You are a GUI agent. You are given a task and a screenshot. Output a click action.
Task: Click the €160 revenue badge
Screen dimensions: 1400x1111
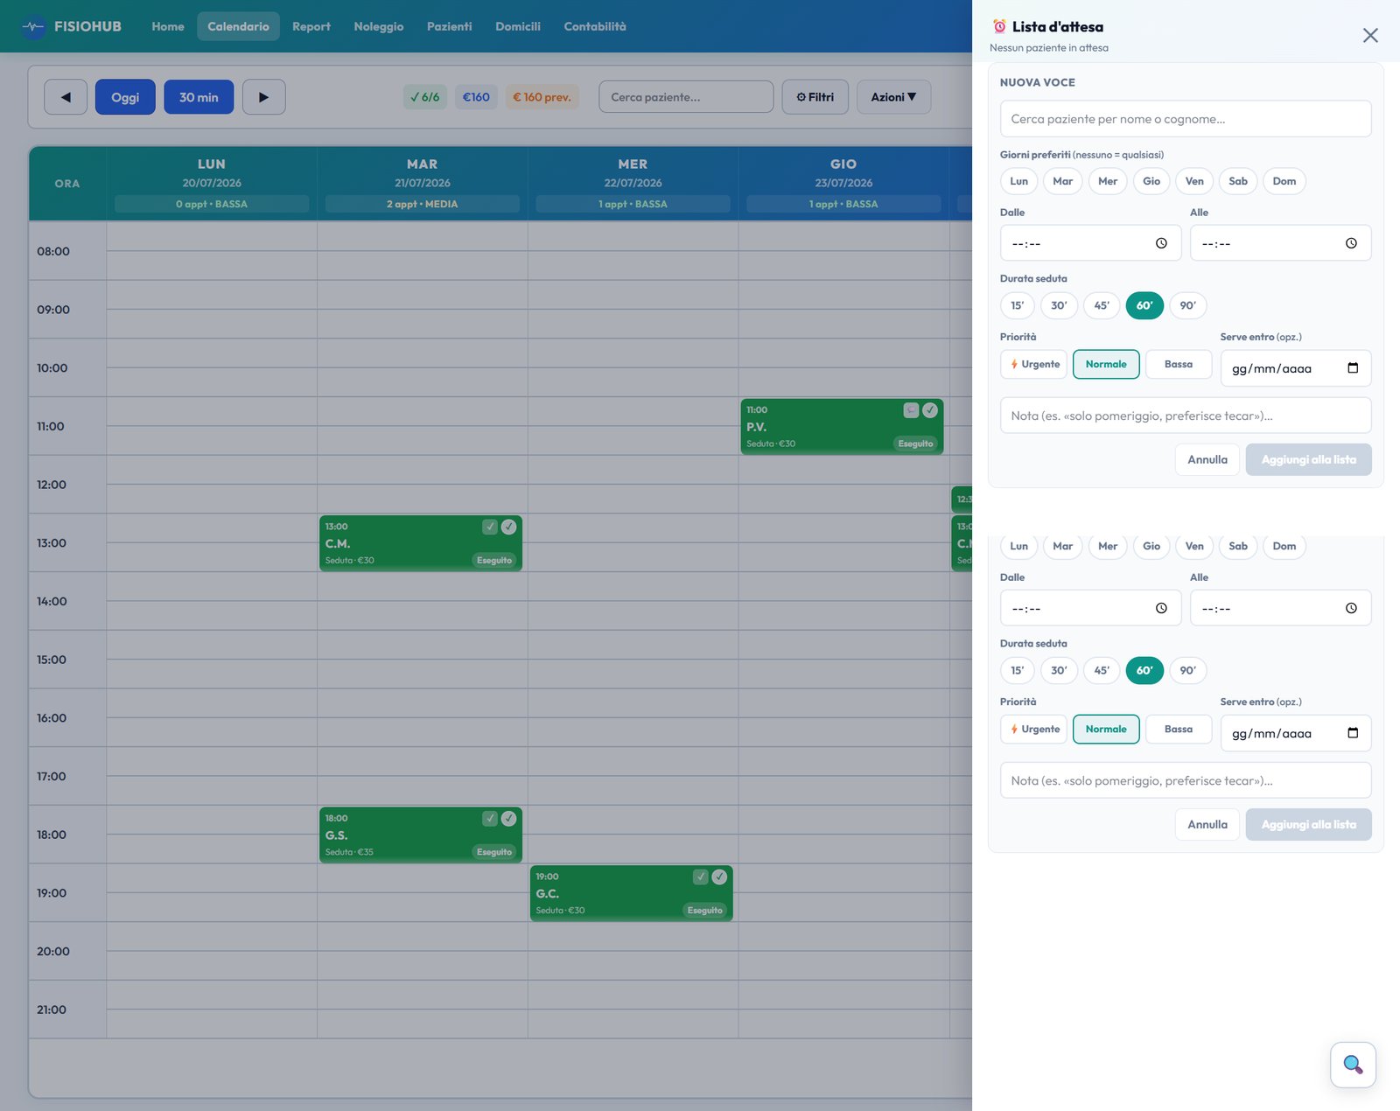coord(476,97)
